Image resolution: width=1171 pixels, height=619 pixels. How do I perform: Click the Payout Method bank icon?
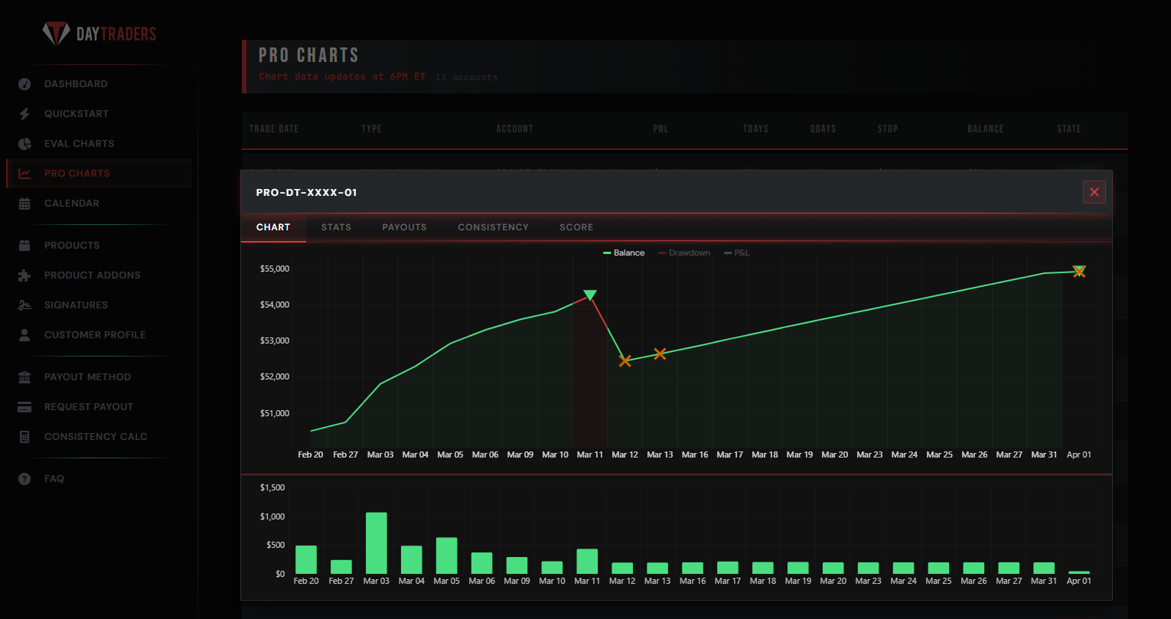24,377
